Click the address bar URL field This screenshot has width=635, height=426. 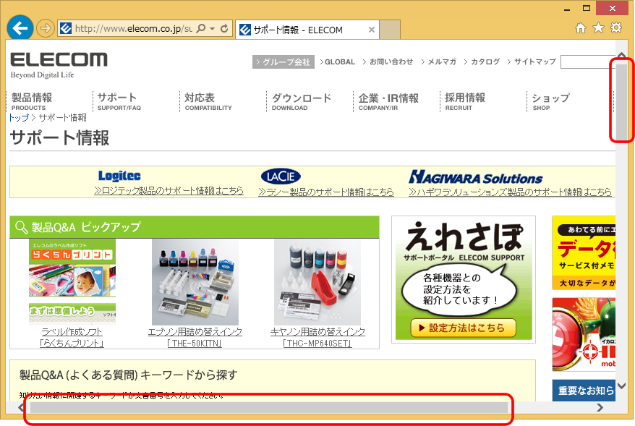point(133,29)
